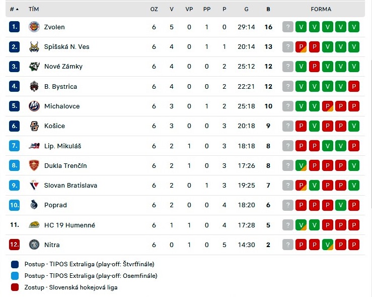Click the Nitra team logo
Viewport: 372px width, 297px height.
pyautogui.click(x=34, y=245)
